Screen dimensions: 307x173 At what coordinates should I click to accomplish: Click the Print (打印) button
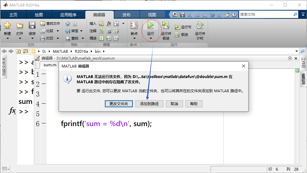coord(47,38)
